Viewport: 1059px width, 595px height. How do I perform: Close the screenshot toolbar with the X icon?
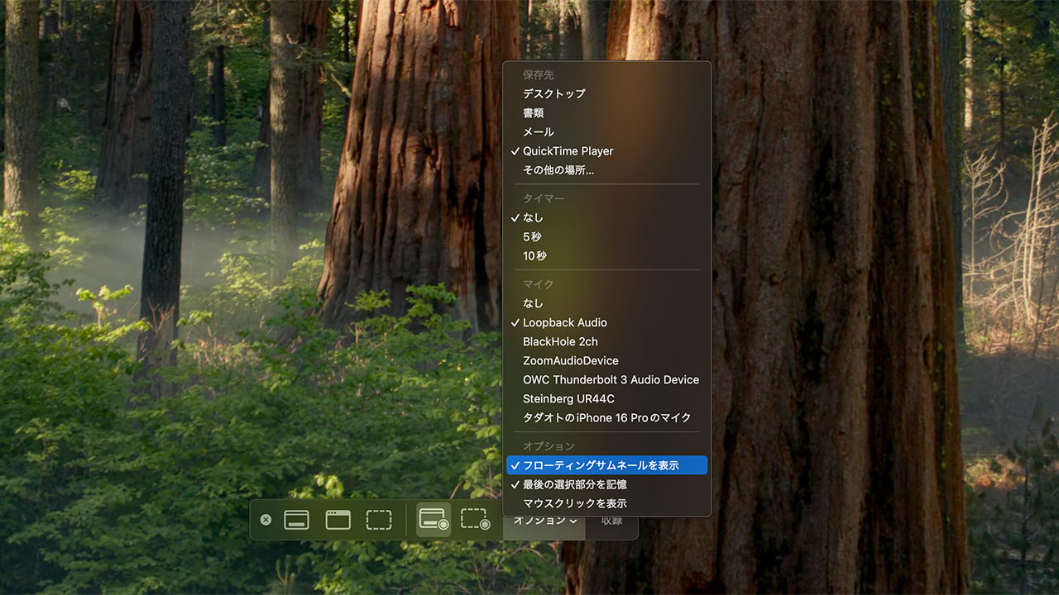coord(266,520)
